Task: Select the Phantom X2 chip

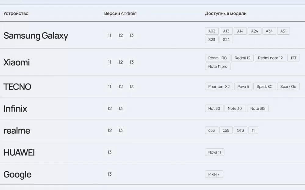Action: point(219,86)
